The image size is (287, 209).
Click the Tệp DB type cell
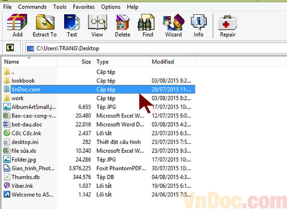[105, 177]
